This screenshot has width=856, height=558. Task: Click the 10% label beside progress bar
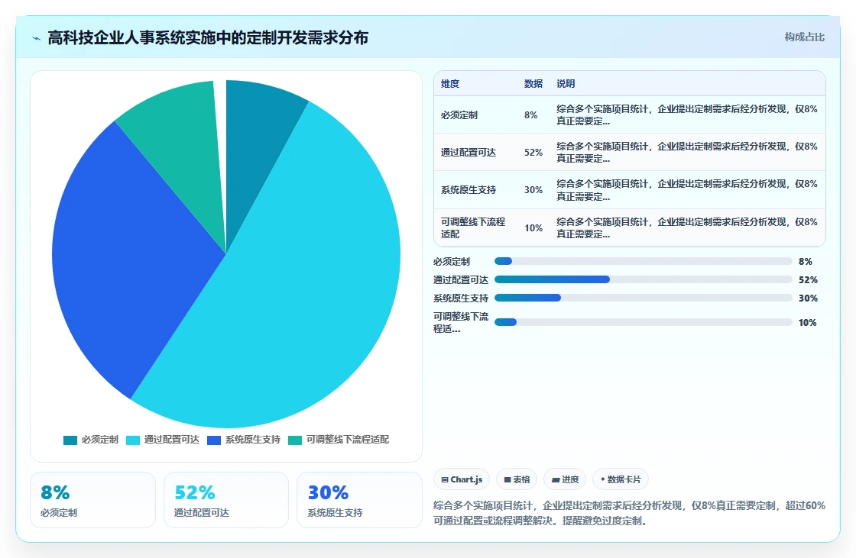coord(807,322)
